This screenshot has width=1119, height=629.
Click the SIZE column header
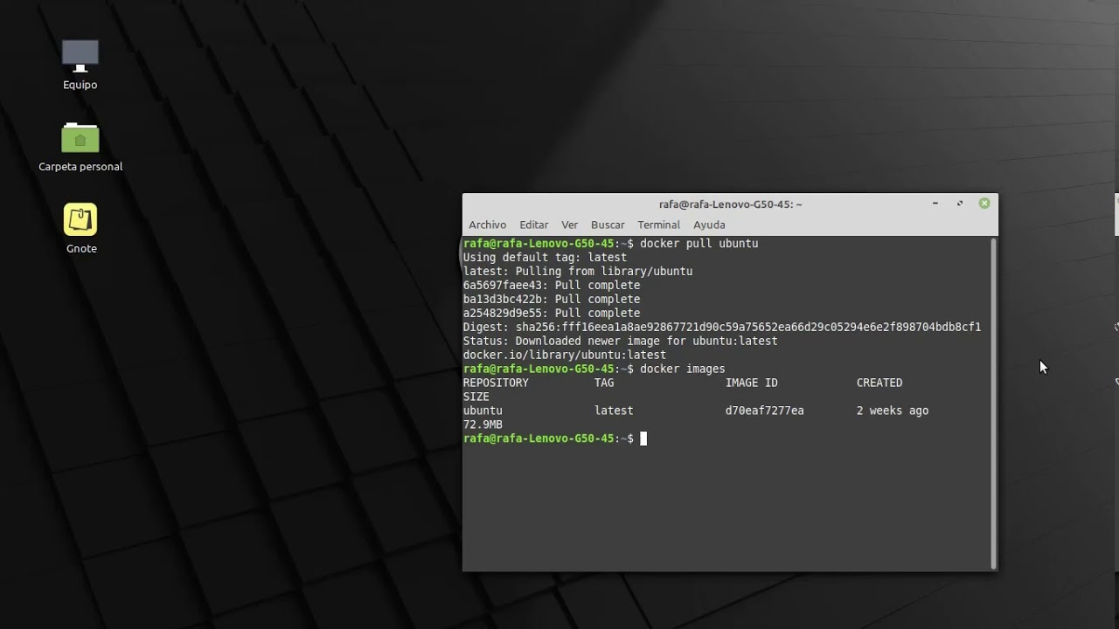coord(476,397)
